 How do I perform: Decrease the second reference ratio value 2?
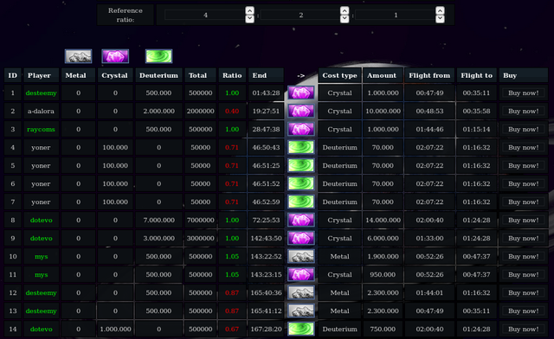point(345,19)
